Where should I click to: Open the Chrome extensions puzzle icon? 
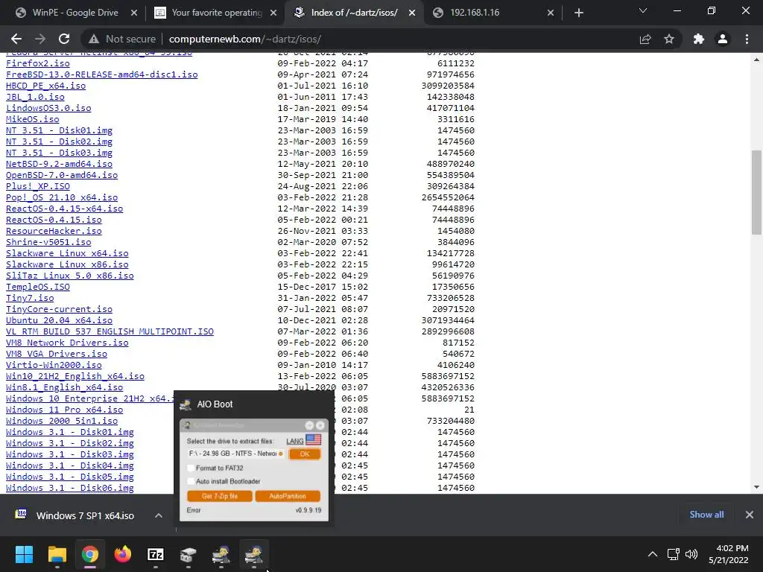[699, 39]
